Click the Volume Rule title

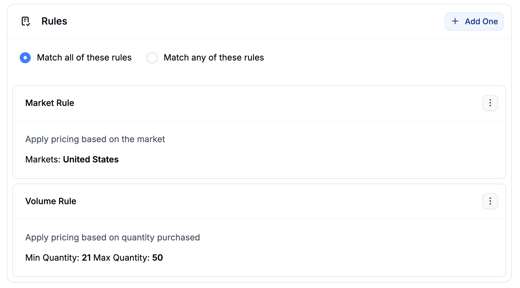pyautogui.click(x=51, y=201)
